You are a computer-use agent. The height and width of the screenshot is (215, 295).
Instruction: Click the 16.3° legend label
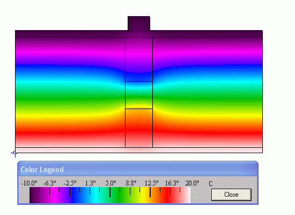(172, 183)
